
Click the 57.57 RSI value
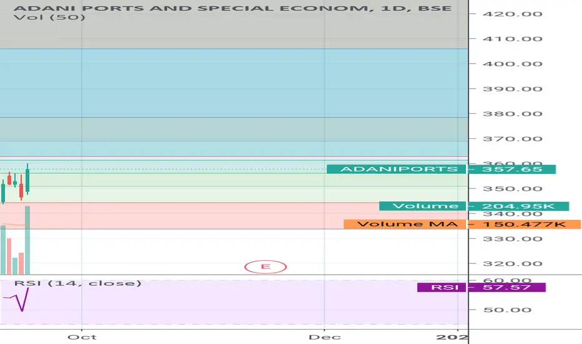coord(507,287)
